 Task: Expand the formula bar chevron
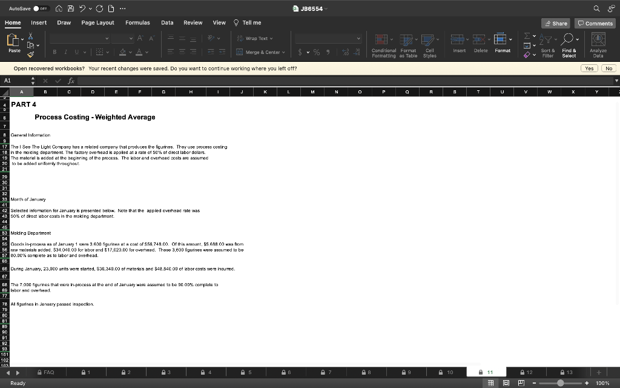pyautogui.click(x=616, y=81)
